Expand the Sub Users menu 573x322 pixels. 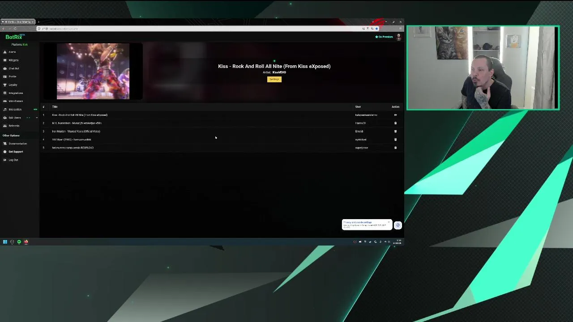point(20,118)
